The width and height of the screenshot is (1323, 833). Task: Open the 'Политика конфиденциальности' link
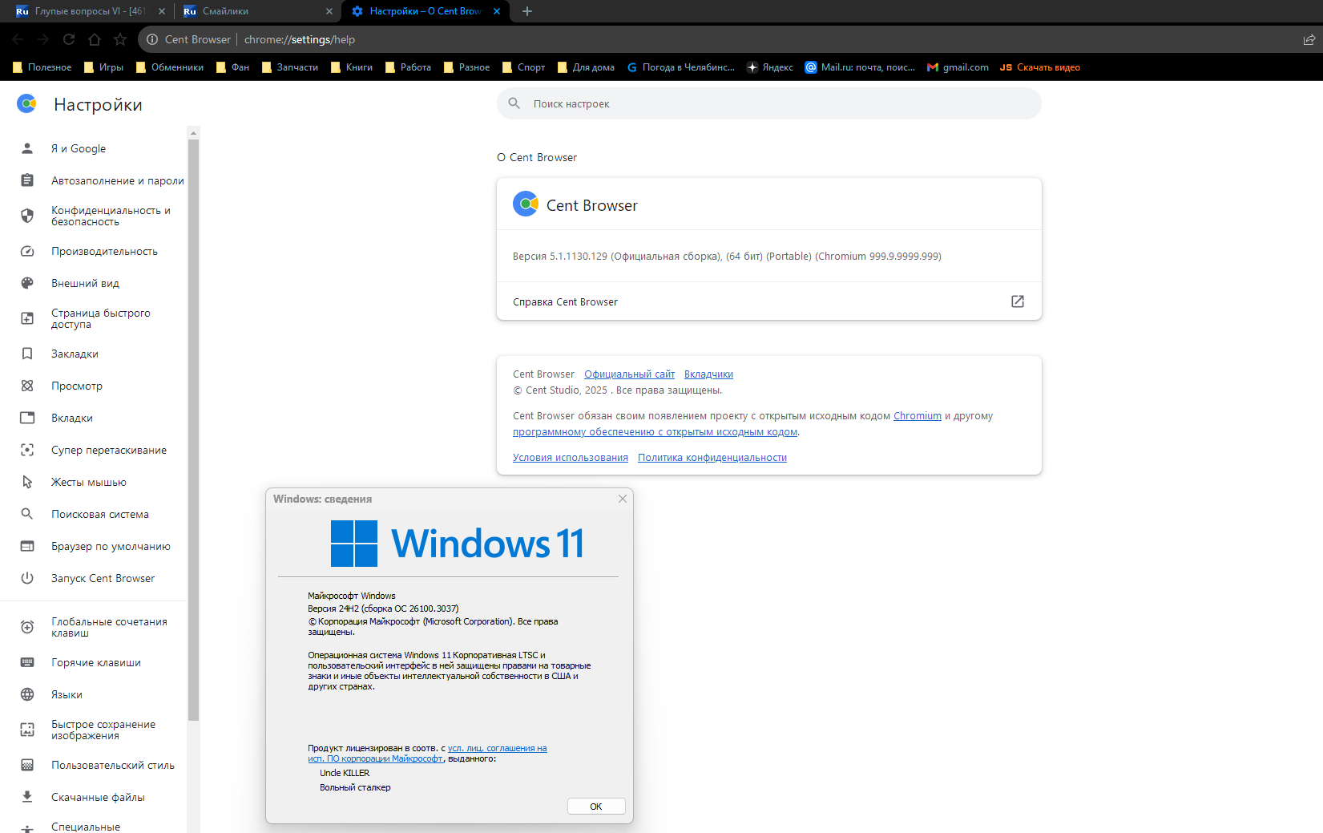tap(712, 458)
